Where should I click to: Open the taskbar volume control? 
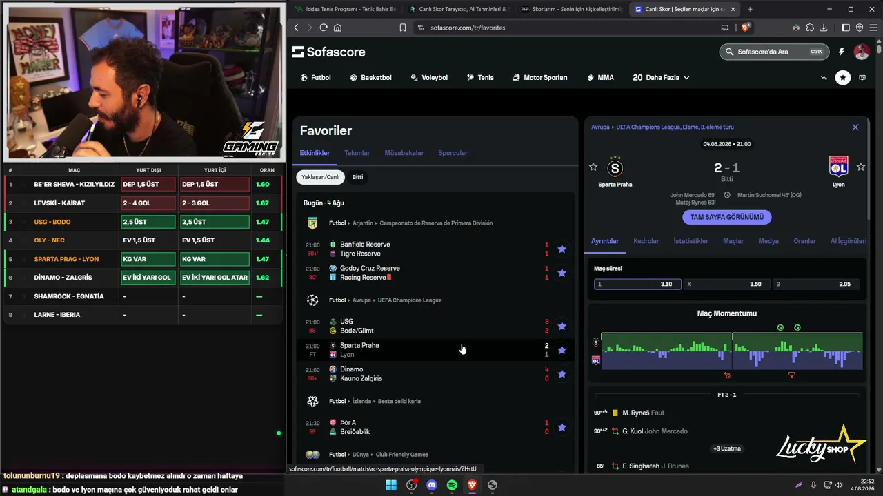click(x=838, y=485)
